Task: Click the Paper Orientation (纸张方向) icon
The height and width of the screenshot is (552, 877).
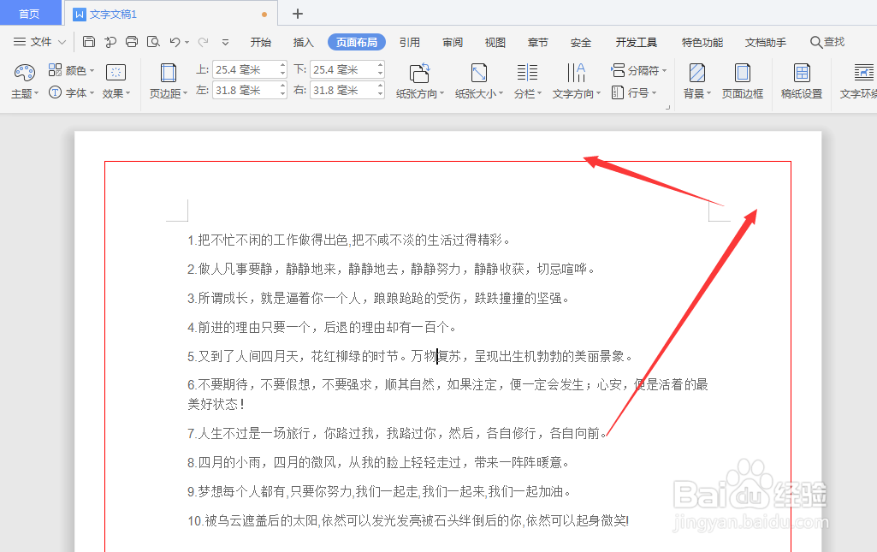Action: point(419,73)
